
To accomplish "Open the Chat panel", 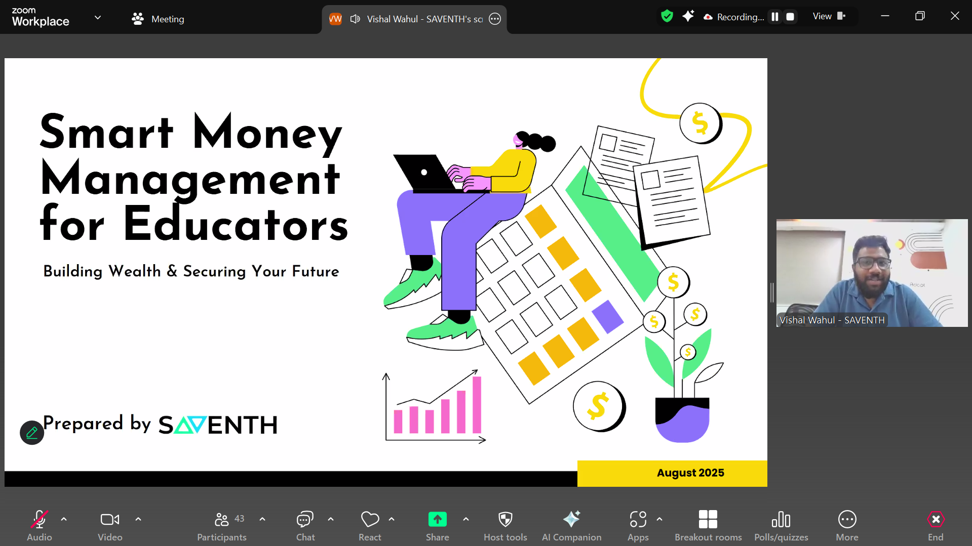I will point(305,525).
